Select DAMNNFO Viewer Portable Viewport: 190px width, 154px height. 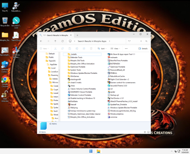[x=80, y=92]
